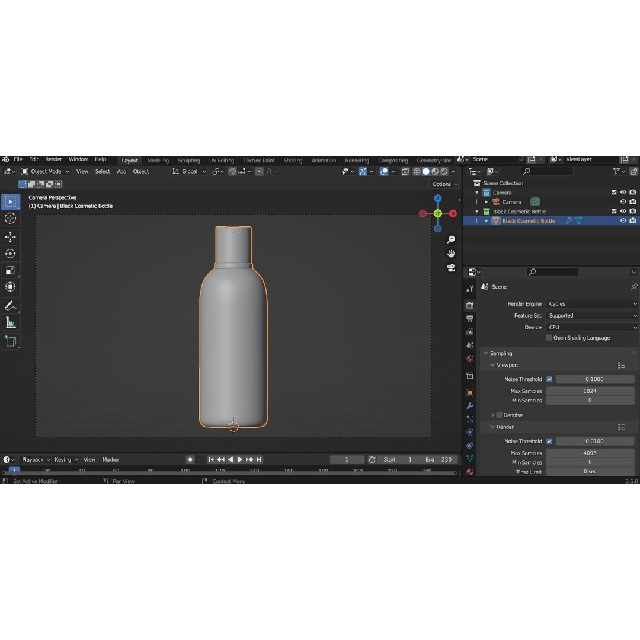Open the Options popover button
This screenshot has height=640, width=640.
444,184
